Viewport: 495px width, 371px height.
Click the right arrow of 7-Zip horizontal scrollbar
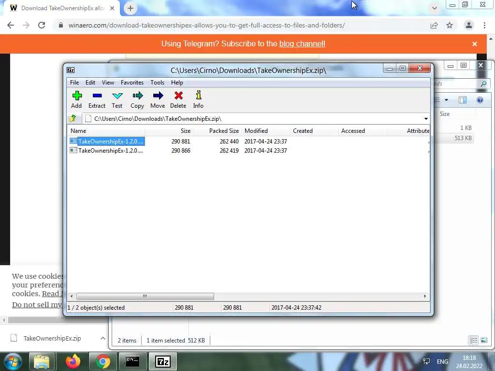coord(425,296)
